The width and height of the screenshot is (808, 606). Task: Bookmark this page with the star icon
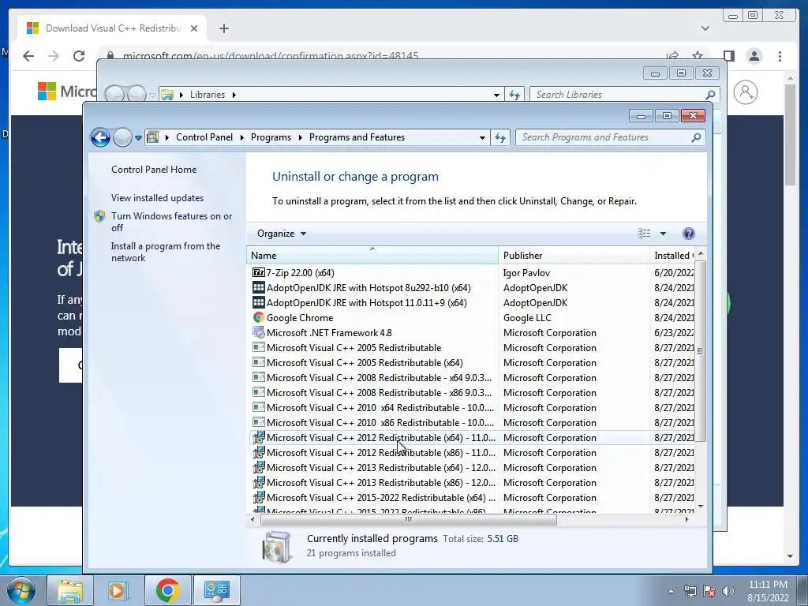[698, 56]
